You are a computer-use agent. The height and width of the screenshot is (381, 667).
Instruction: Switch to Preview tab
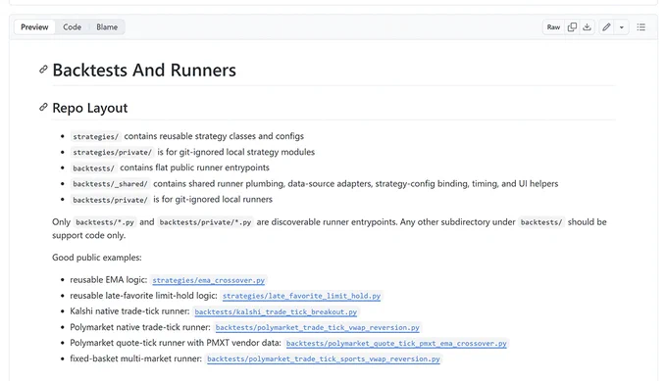(x=34, y=27)
